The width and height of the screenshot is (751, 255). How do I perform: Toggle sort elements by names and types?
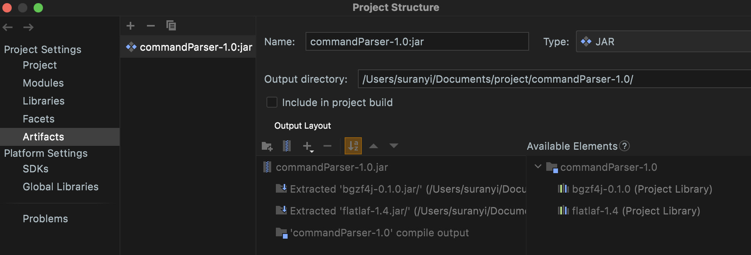pos(353,146)
